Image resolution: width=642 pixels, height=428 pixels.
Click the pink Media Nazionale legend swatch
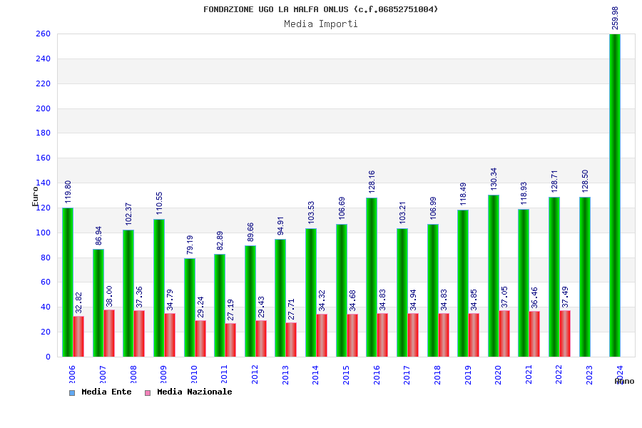(148, 393)
